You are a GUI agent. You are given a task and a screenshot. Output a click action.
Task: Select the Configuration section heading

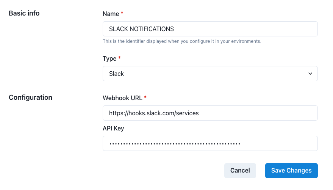click(30, 97)
